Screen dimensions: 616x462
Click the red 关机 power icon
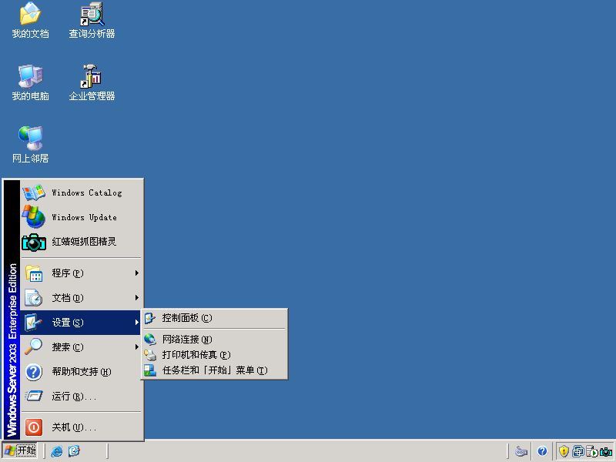click(x=34, y=427)
